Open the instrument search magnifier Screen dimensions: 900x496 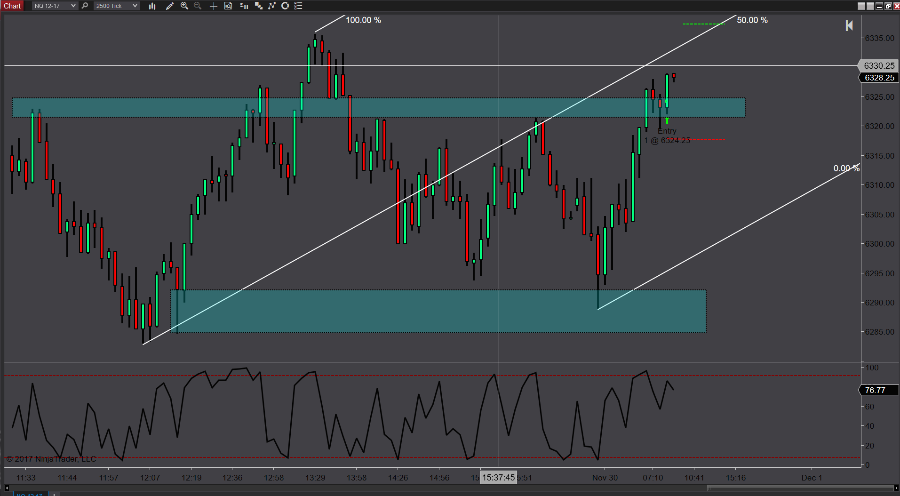pyautogui.click(x=85, y=6)
